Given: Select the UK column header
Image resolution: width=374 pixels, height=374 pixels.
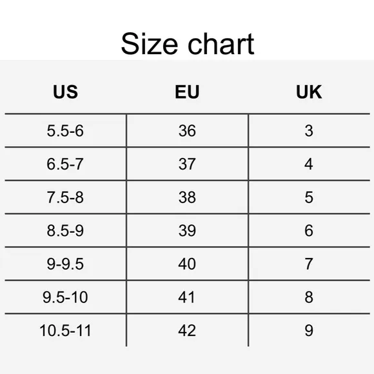Looking at the screenshot, I should (309, 92).
